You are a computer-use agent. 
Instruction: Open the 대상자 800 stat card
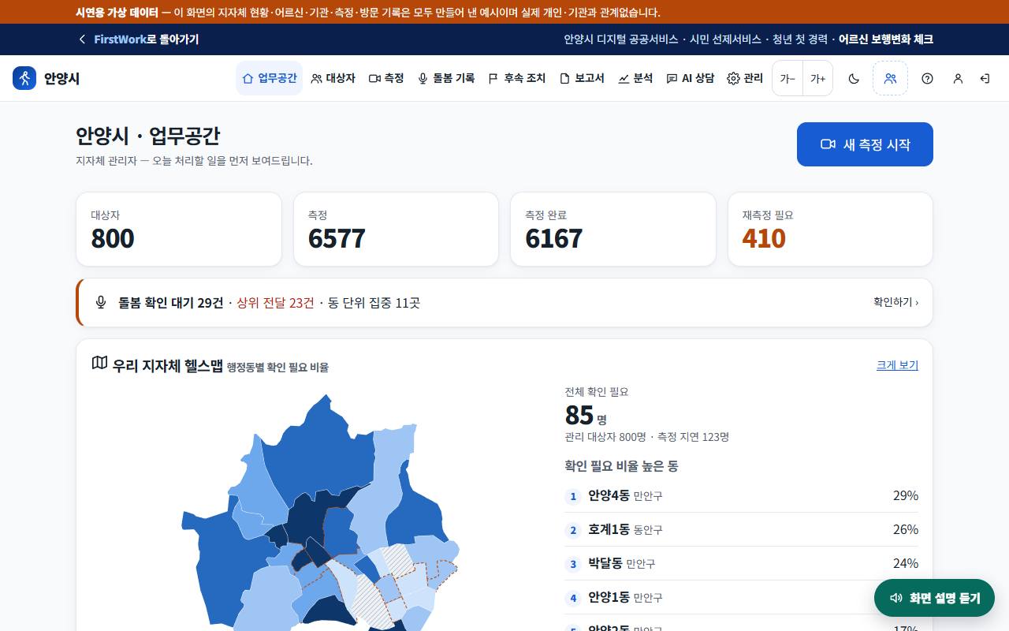click(x=179, y=230)
